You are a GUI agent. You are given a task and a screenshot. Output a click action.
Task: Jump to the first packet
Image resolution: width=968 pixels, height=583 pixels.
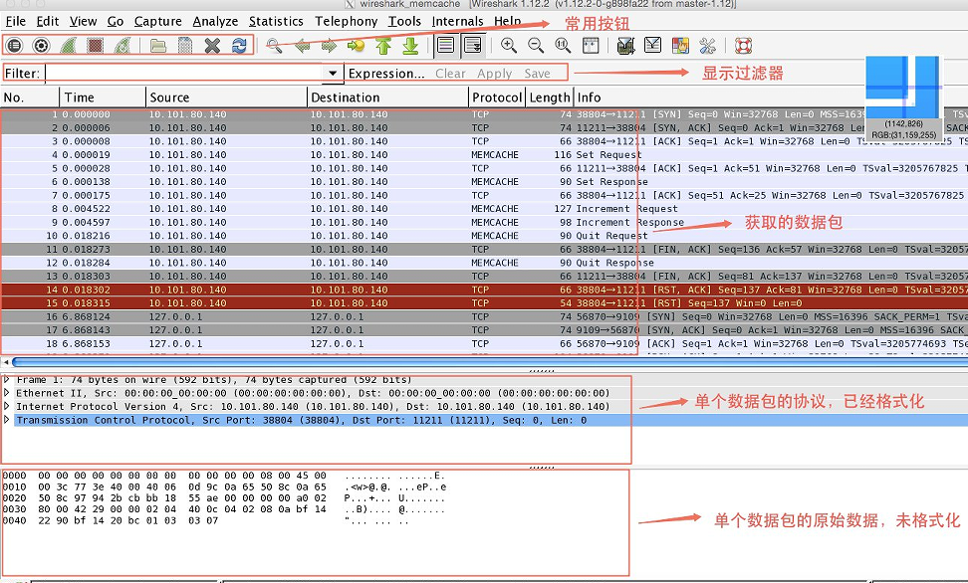383,46
